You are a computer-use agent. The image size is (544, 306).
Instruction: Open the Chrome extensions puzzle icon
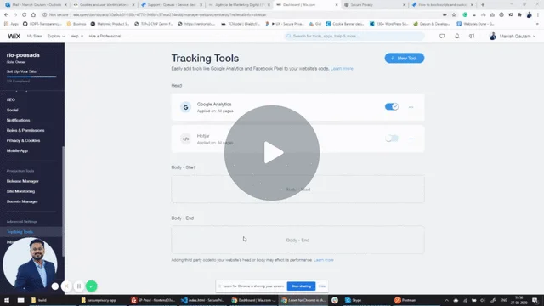pyautogui.click(x=519, y=15)
